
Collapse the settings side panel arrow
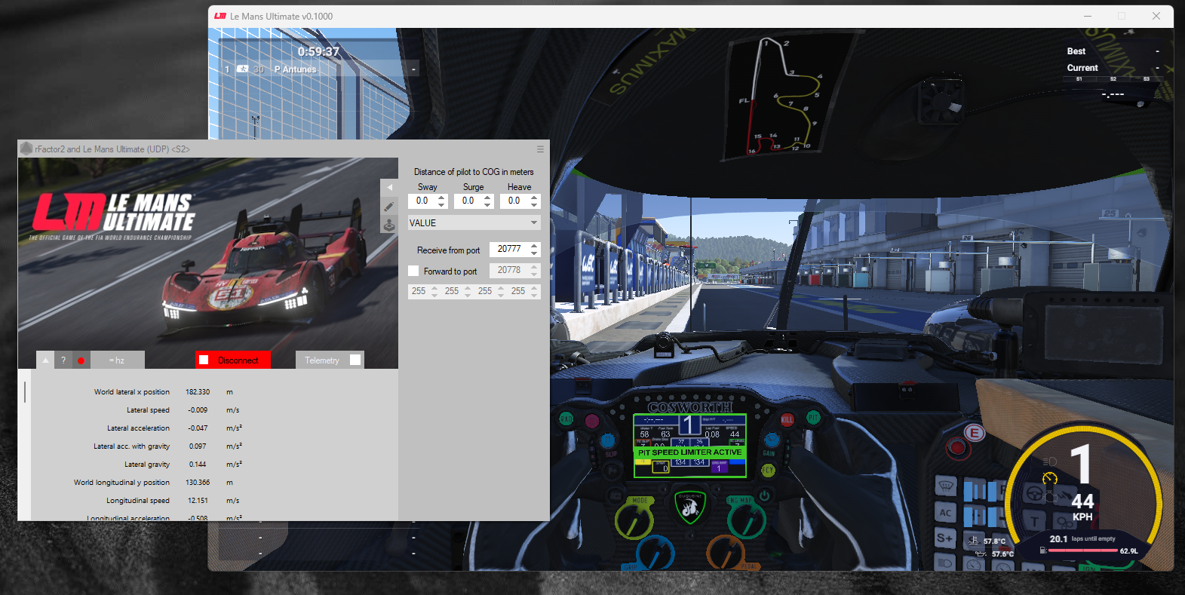[x=389, y=187]
